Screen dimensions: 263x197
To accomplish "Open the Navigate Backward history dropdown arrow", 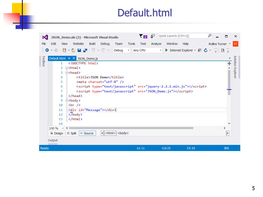I will [52, 50].
